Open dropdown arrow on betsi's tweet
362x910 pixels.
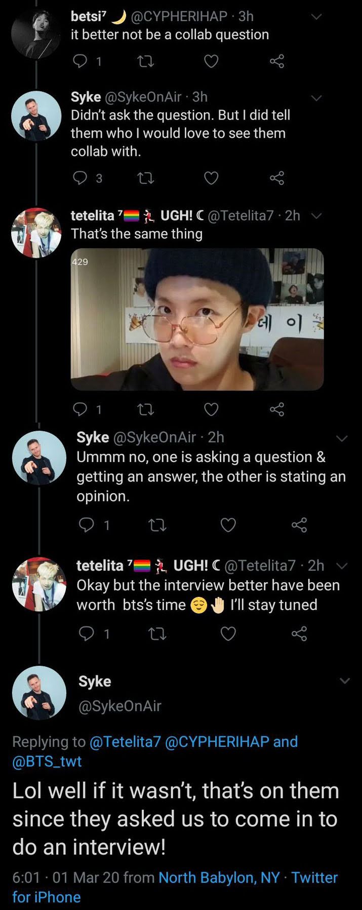click(316, 17)
